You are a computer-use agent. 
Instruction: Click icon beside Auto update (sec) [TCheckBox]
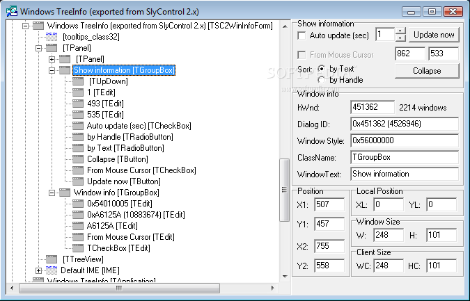78,126
